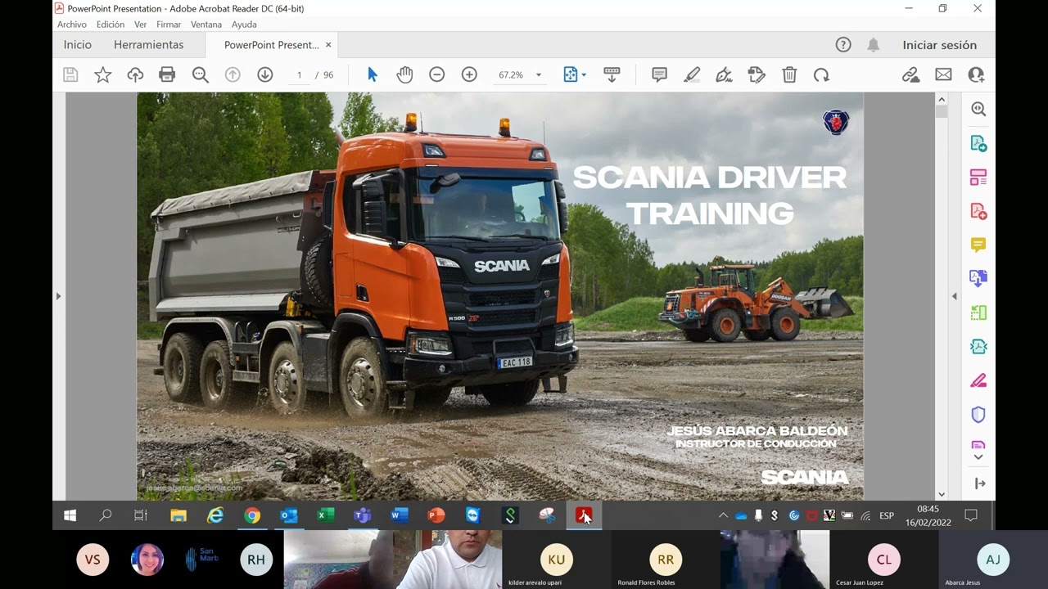
Task: Click the Save file icon
Action: [x=70, y=74]
